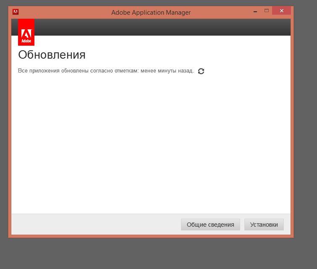This screenshot has width=317, height=269.
Task: Click the red Adobe logo badge
Action: tap(26, 32)
